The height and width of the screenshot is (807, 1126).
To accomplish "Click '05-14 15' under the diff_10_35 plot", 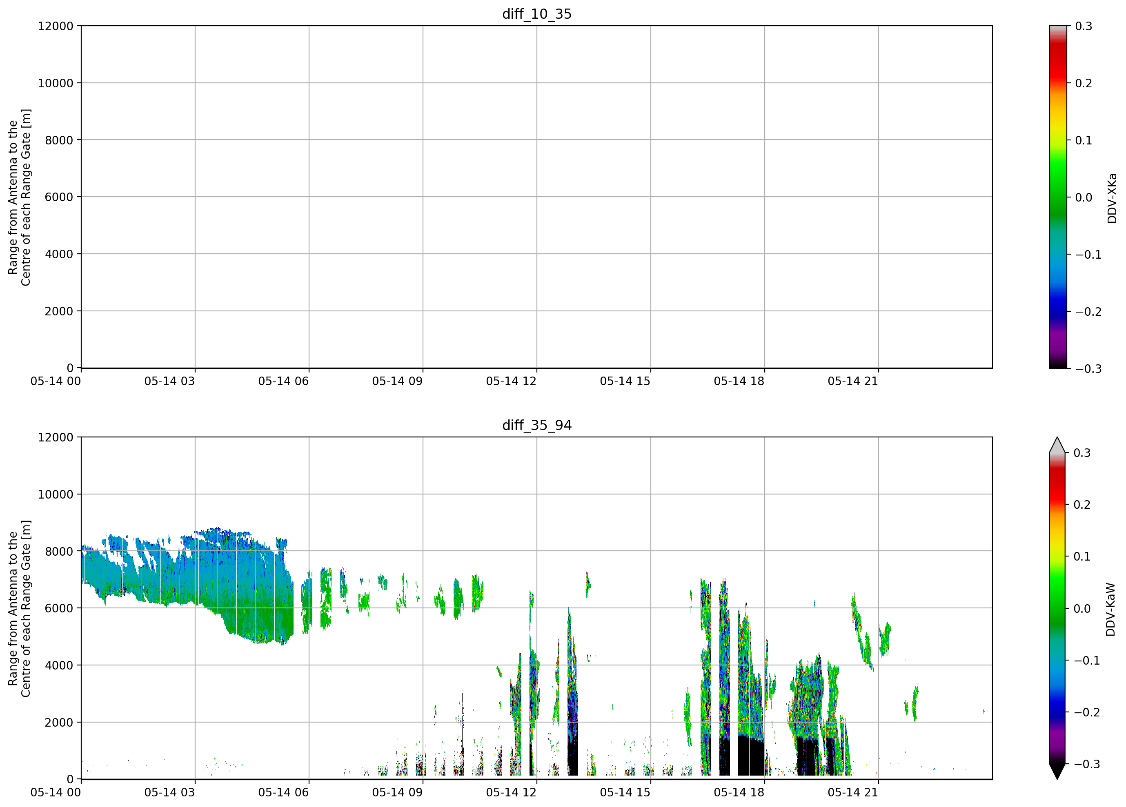I will (625, 381).
